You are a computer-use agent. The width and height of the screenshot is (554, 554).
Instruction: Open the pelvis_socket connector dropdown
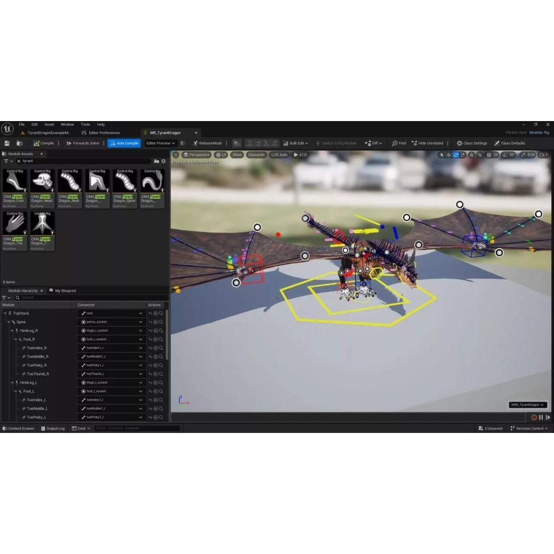click(x=111, y=322)
